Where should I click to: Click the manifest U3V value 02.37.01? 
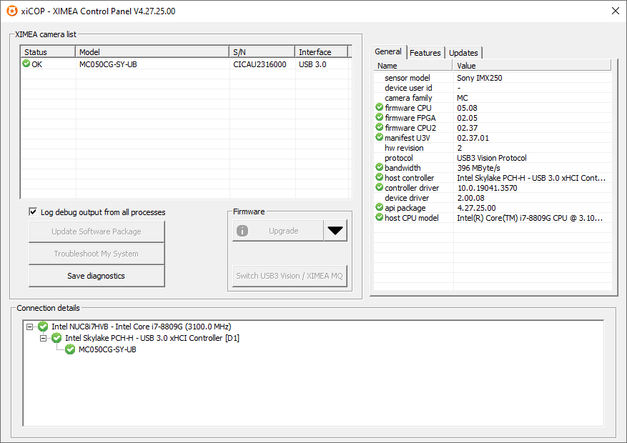click(473, 138)
